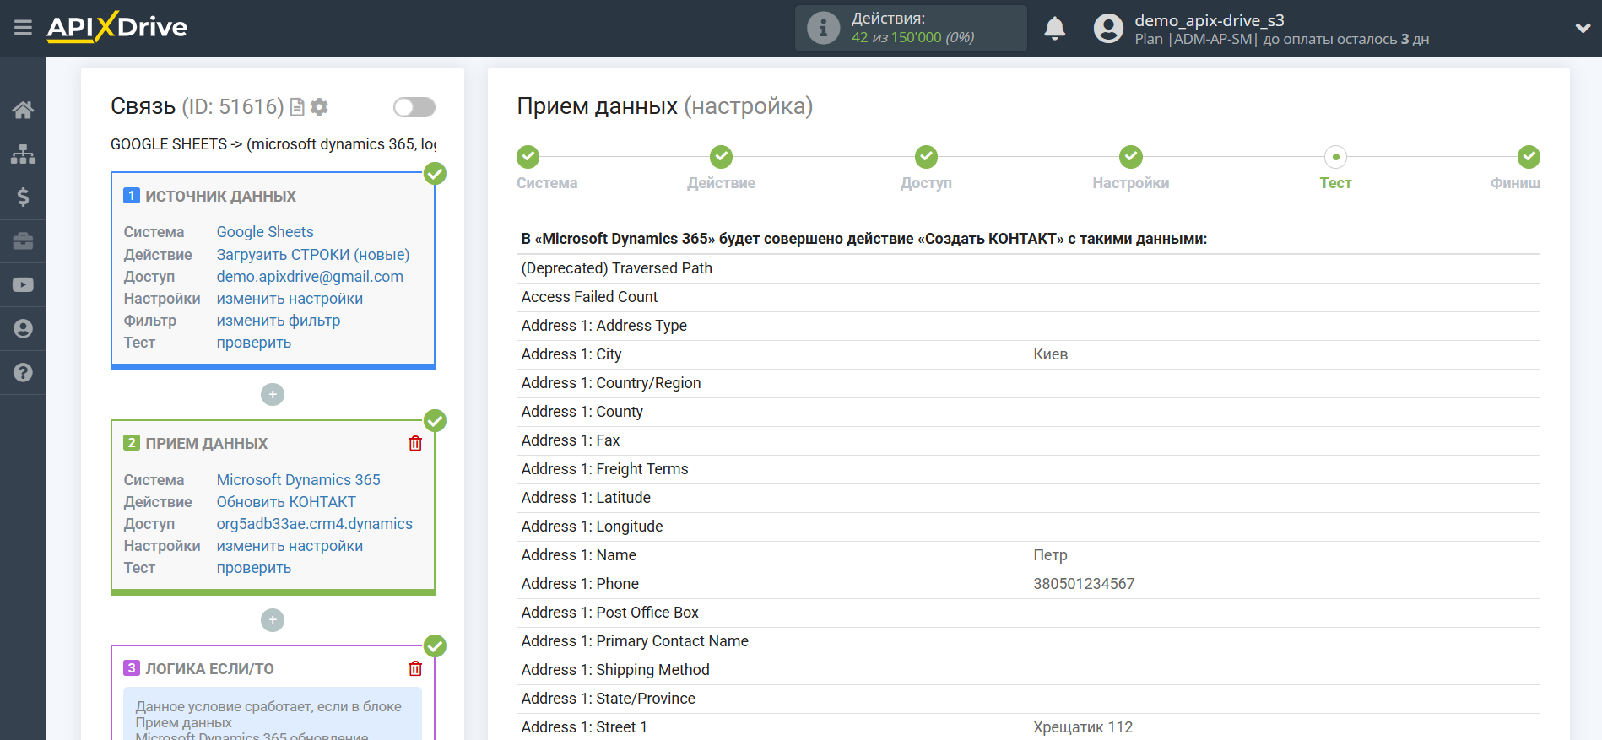
Task: Open the briefcase sidebar icon
Action: (23, 241)
